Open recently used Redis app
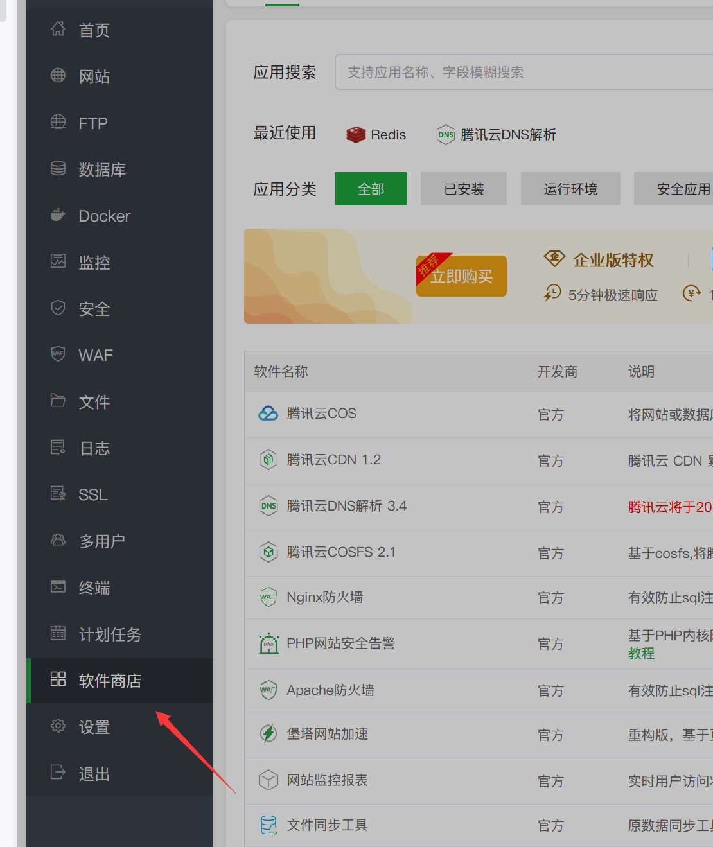713x847 pixels. tap(376, 135)
